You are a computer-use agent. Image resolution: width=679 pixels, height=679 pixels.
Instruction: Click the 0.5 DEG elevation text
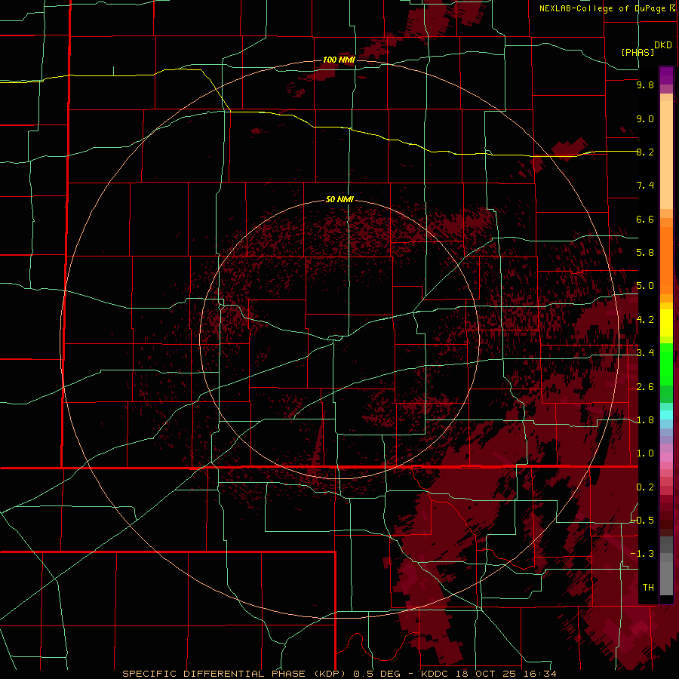(x=376, y=674)
